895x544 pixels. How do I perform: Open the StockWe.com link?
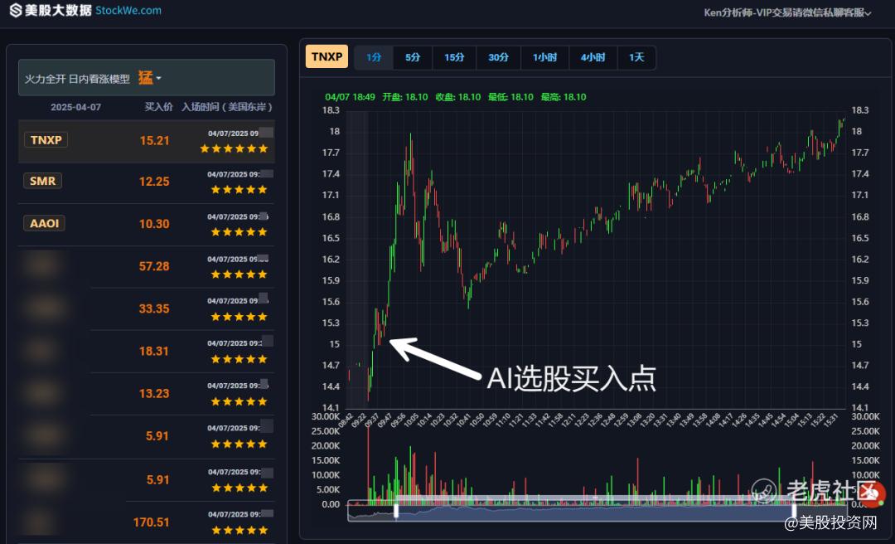tap(128, 10)
